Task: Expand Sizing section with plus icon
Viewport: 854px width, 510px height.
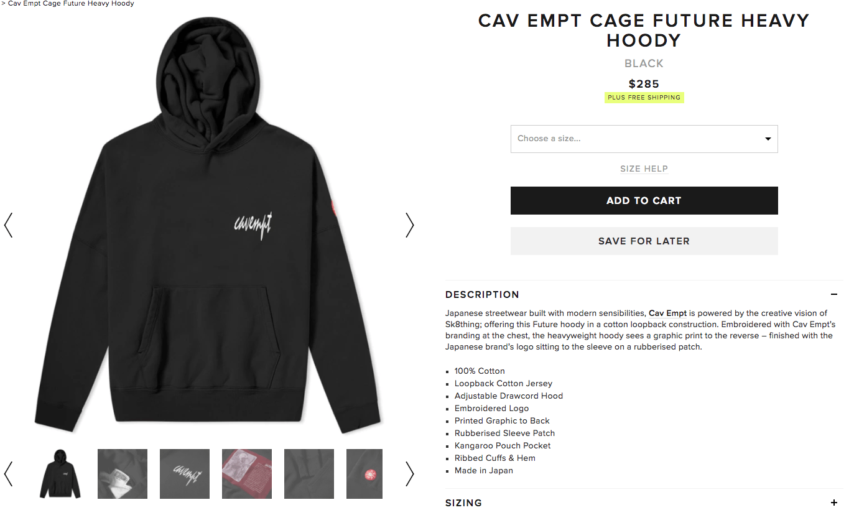Action: pyautogui.click(x=834, y=503)
